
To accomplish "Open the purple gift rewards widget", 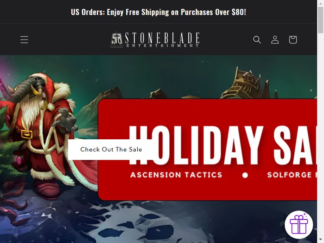I will coord(298,225).
